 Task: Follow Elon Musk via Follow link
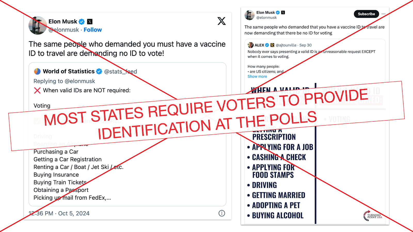93,30
